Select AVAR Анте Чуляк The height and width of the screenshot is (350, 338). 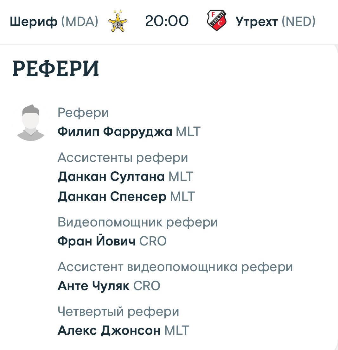click(x=93, y=286)
